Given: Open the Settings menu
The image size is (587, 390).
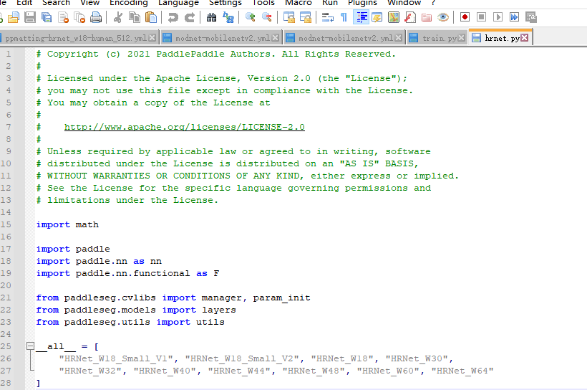Looking at the screenshot, I should click(x=225, y=3).
